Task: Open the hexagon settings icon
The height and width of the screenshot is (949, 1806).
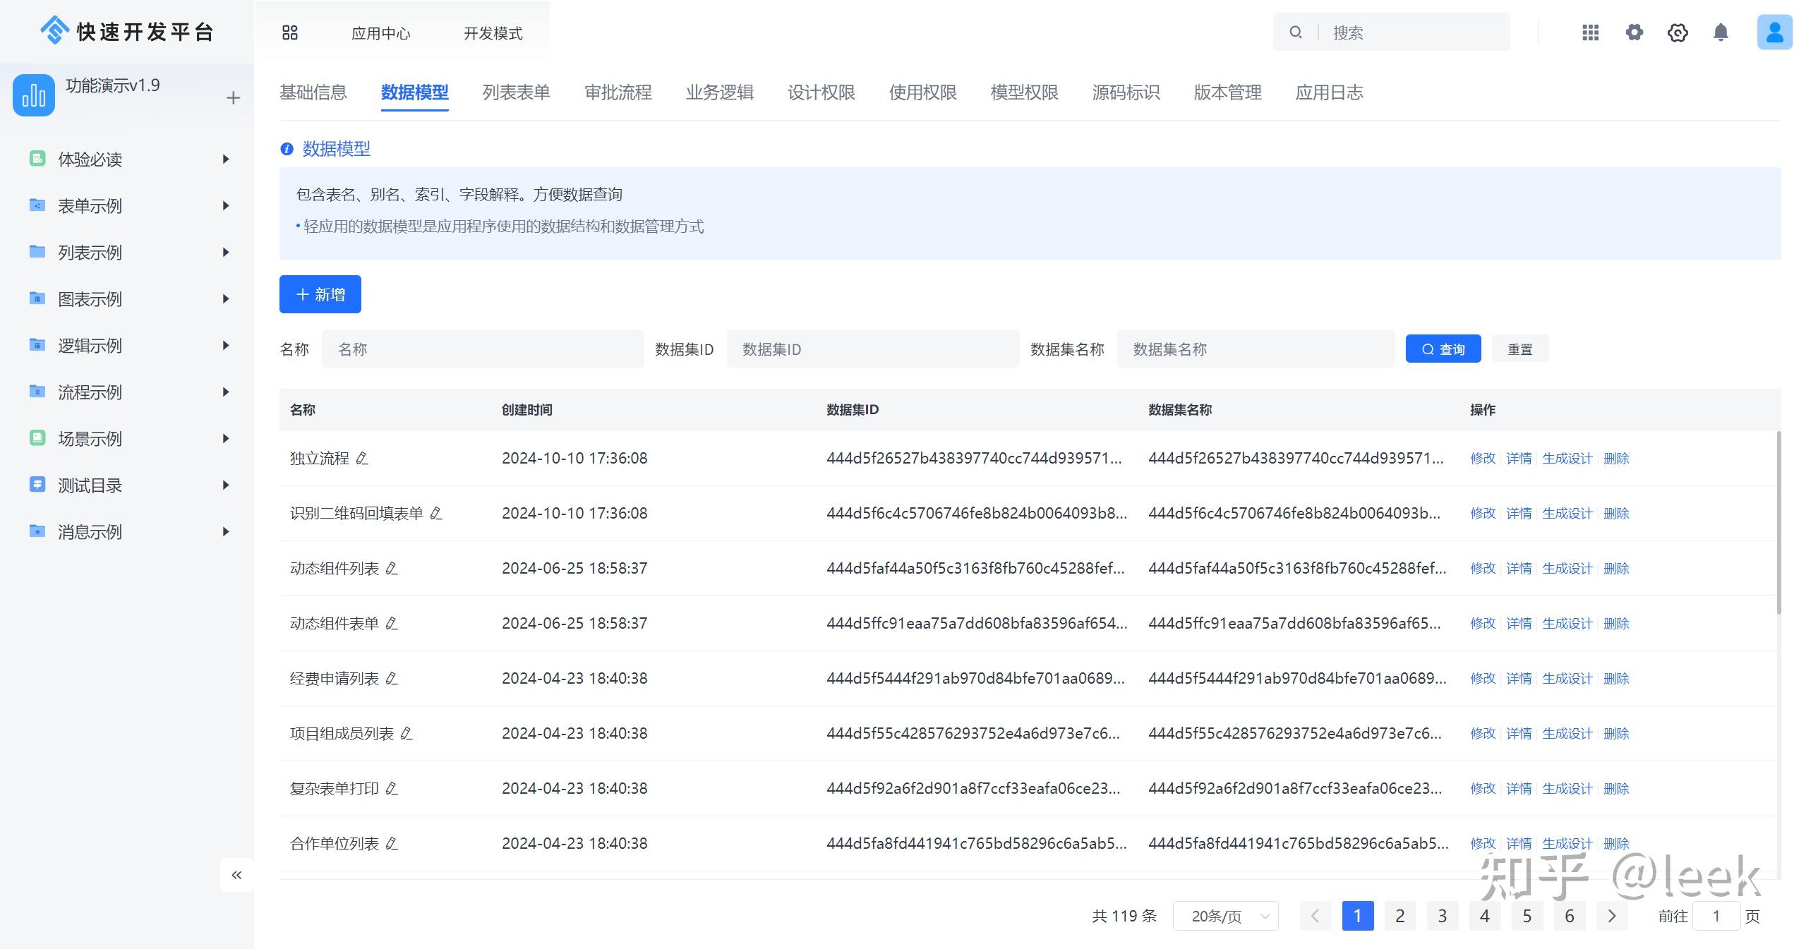Action: pos(1678,32)
